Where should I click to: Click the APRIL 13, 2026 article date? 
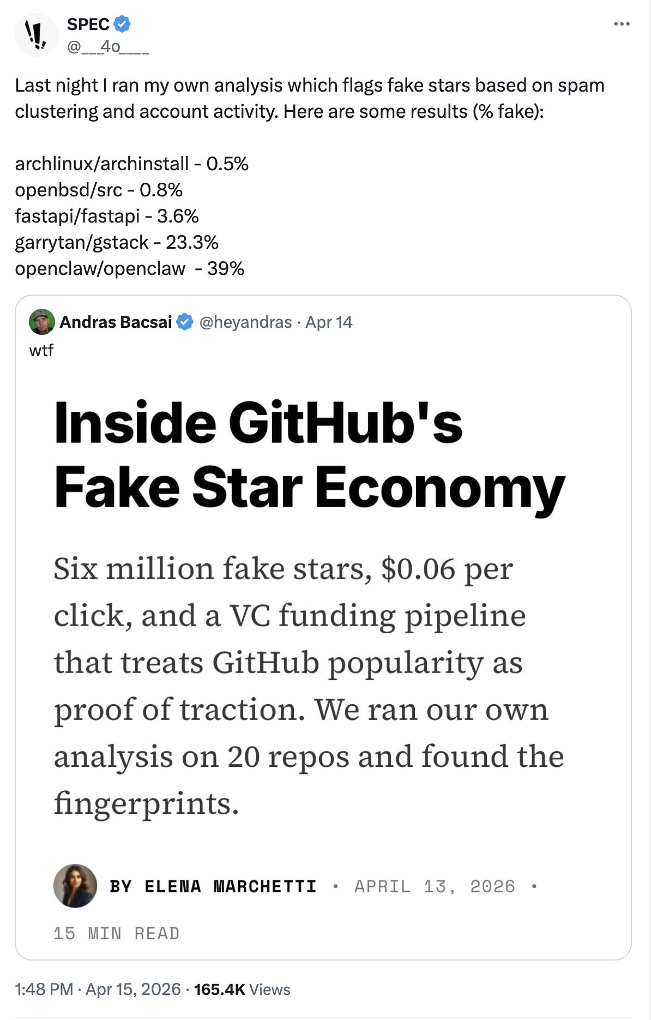(x=435, y=886)
